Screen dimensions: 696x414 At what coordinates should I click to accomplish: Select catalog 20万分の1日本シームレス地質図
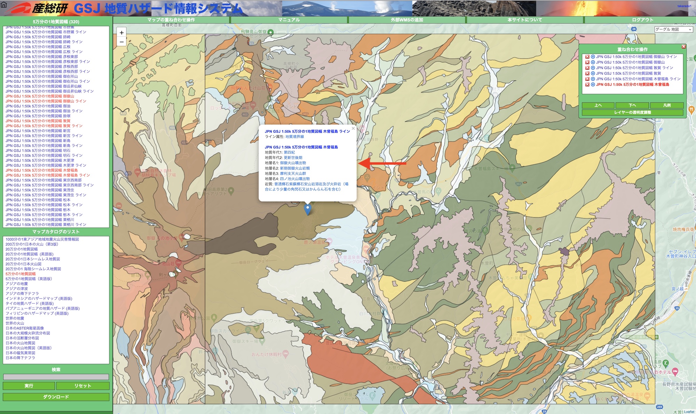coord(33,259)
